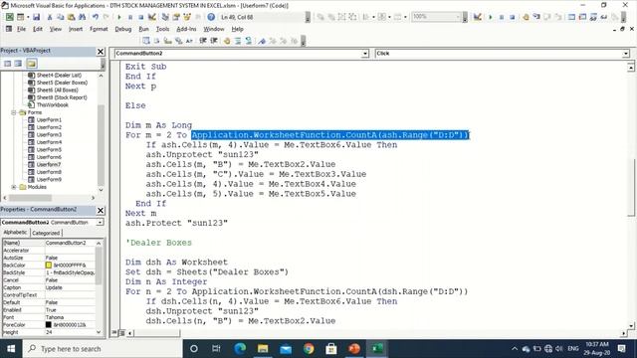Undo the last edit with the Undo arrow
The width and height of the screenshot is (637, 358).
(96, 17)
